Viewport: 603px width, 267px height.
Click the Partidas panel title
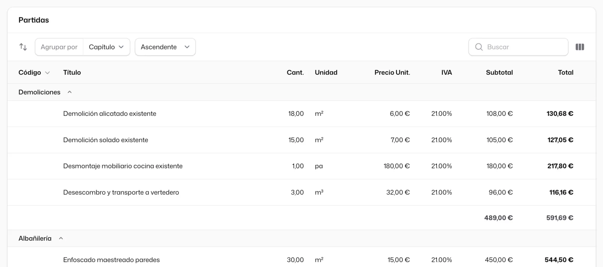[34, 20]
